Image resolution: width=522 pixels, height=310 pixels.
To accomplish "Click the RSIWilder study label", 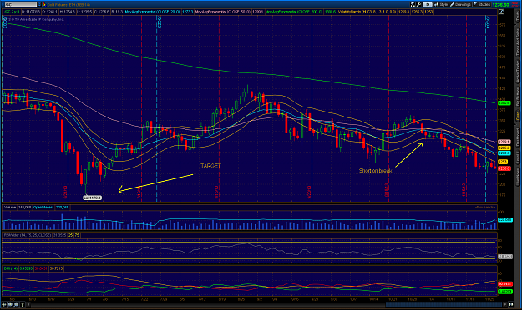I will click(x=28, y=235).
